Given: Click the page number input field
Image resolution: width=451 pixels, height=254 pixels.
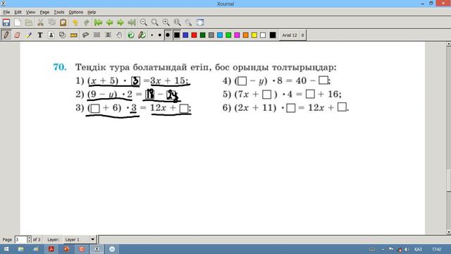Looking at the screenshot, I should tap(20, 240).
